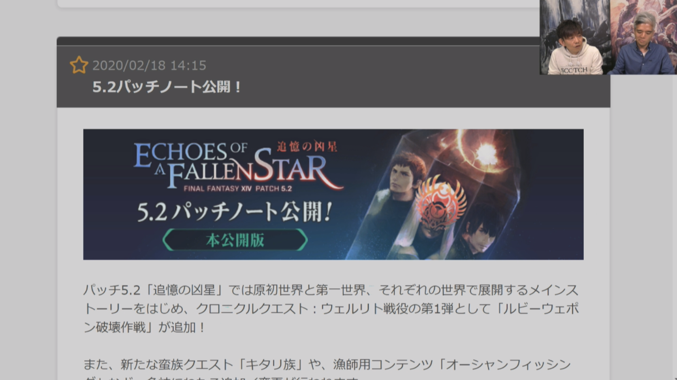Open the 5.2パッチノート公開！ post title
The height and width of the screenshot is (380, 677).
tap(167, 87)
